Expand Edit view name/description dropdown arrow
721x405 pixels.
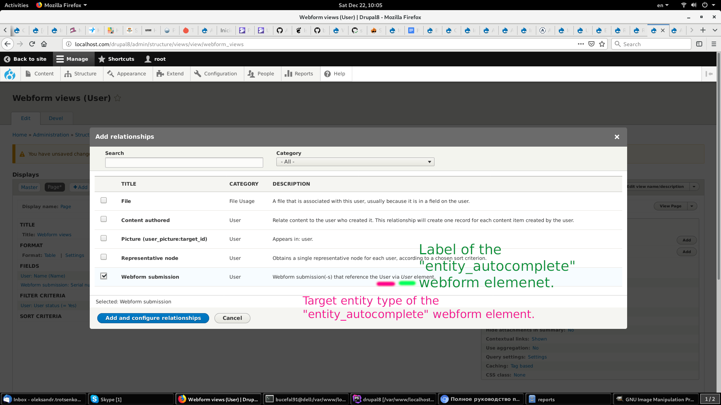(x=694, y=186)
